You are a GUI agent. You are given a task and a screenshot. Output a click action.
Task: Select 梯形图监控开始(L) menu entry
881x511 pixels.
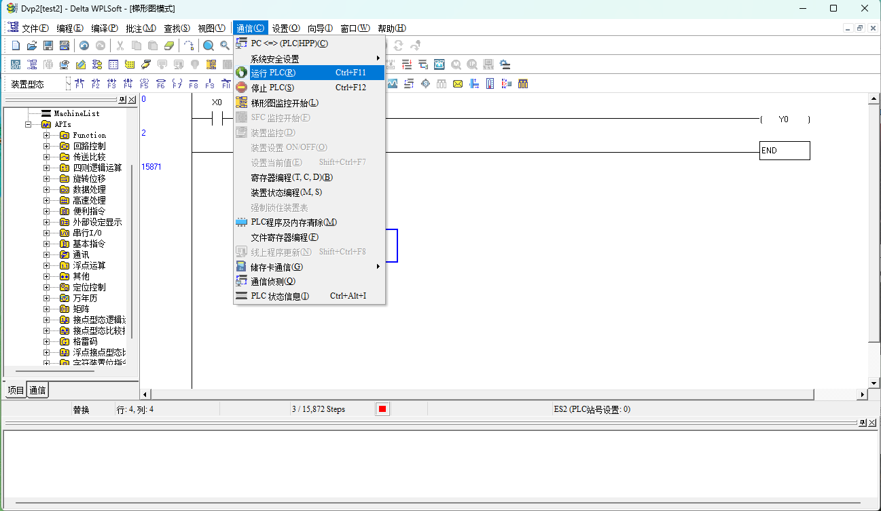(x=310, y=103)
